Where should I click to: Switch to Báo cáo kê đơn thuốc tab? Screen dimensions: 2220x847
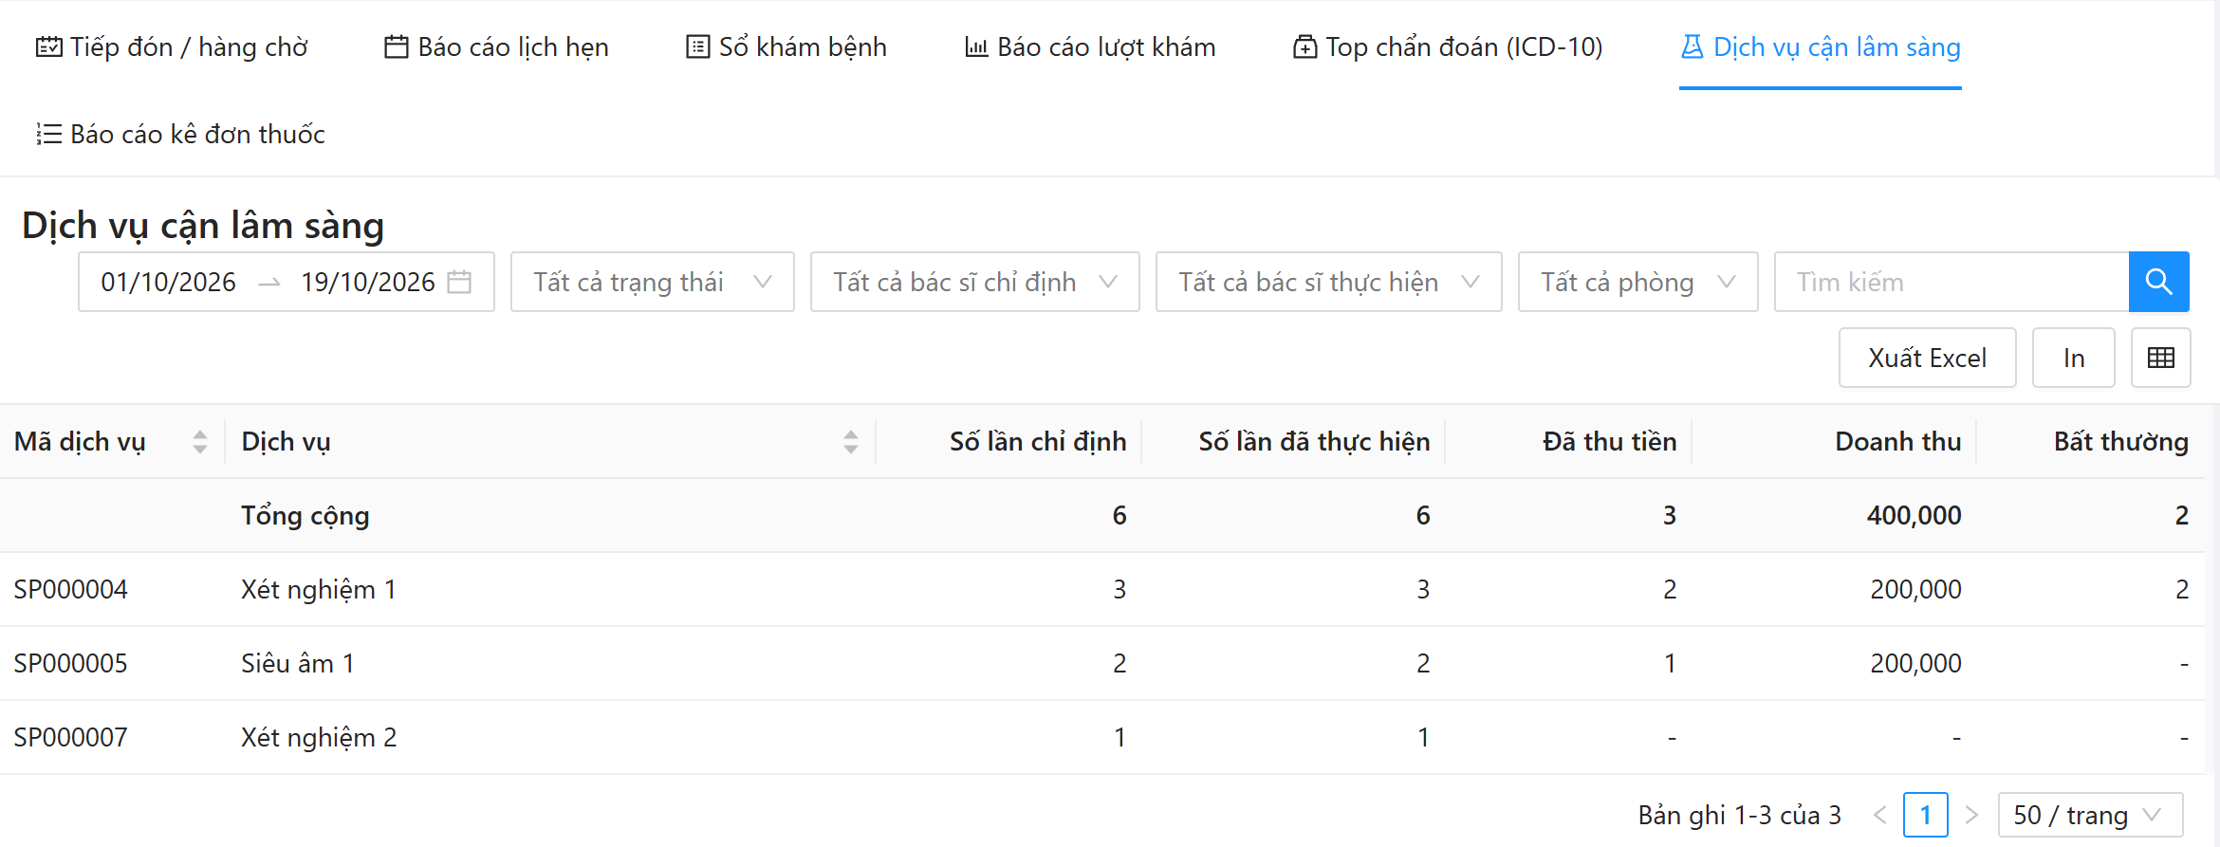[180, 134]
